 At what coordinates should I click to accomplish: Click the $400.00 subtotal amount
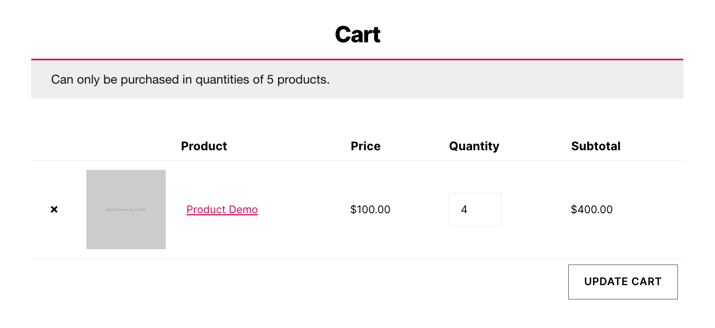(x=592, y=209)
